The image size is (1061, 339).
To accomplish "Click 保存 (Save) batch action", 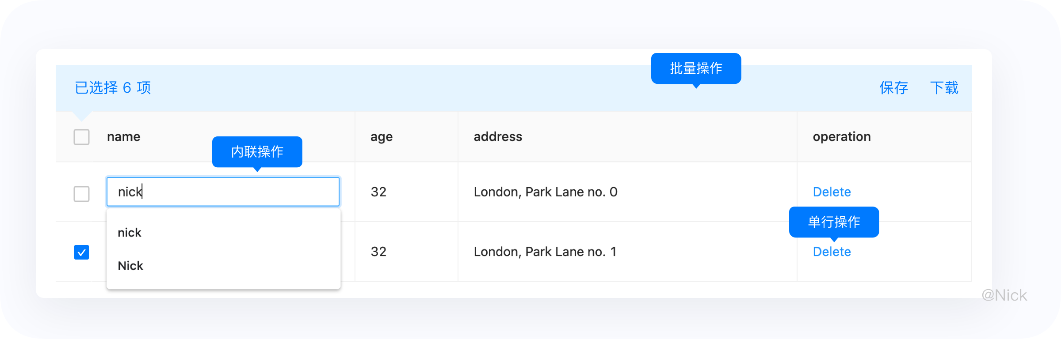I will point(893,88).
